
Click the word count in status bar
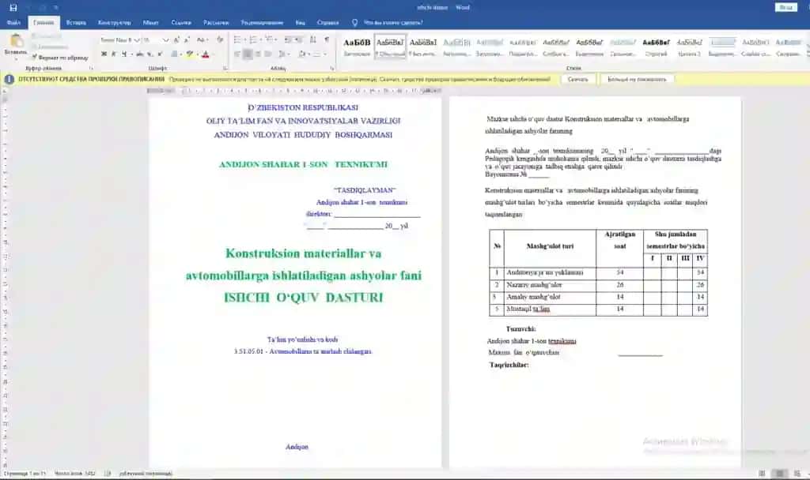(75, 474)
